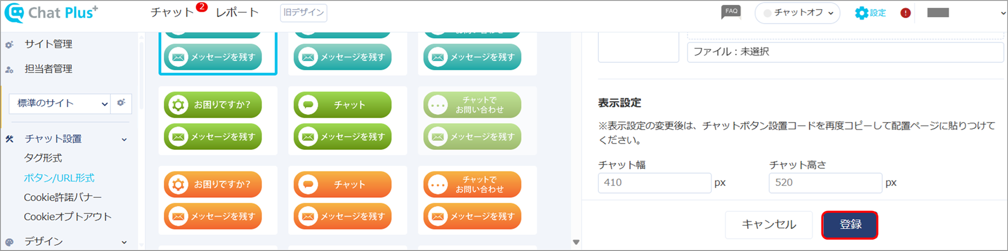
Task: Go to タグ形式 page
Action: [43, 158]
